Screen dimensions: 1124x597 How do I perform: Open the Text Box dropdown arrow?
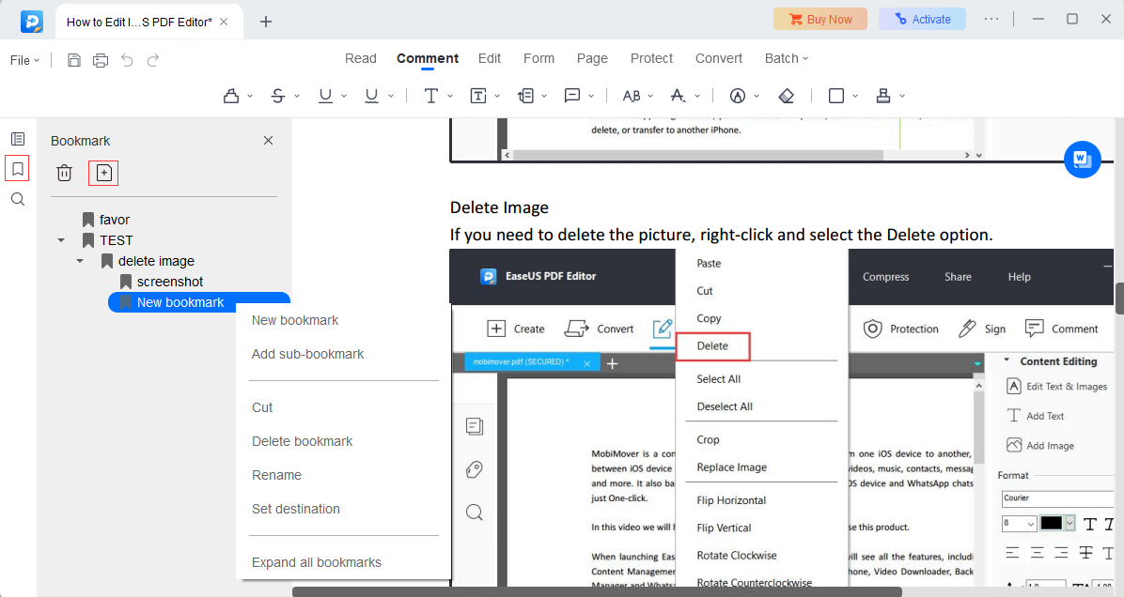click(497, 96)
